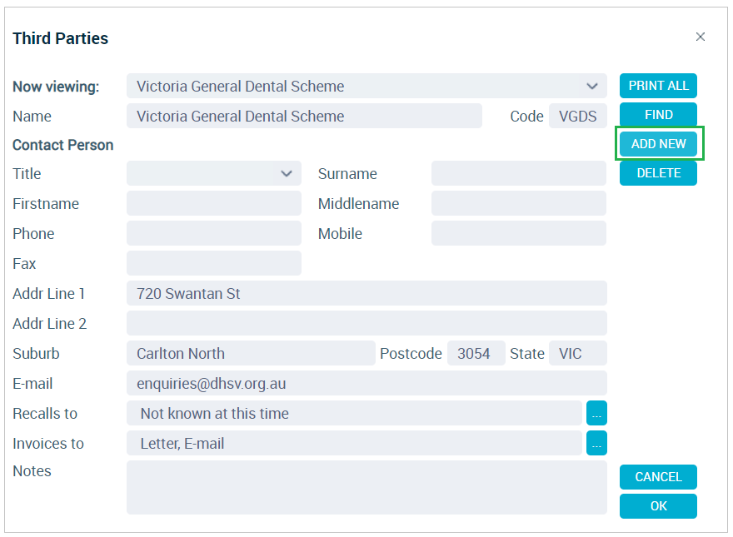Click the Surname input field
This screenshot has height=537, width=733.
tap(519, 173)
